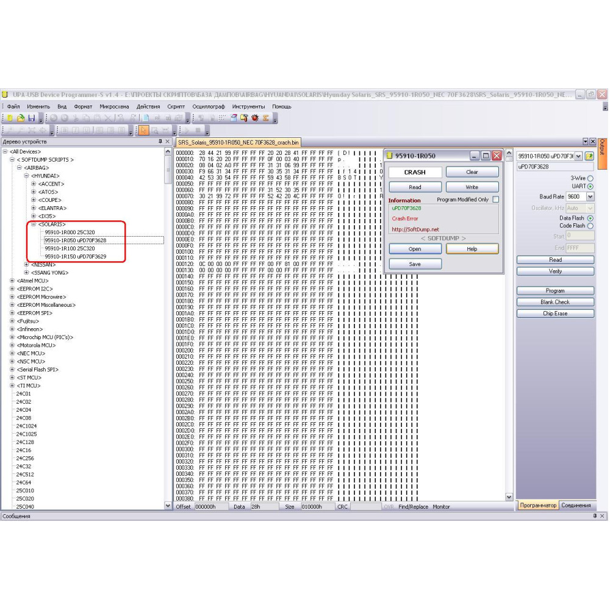This screenshot has width=610, height=610.
Task: Click the Offset value field 000000h
Action: click(210, 506)
